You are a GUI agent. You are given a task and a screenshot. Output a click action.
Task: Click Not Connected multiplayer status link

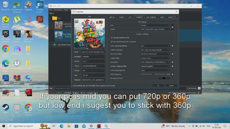[182, 93]
